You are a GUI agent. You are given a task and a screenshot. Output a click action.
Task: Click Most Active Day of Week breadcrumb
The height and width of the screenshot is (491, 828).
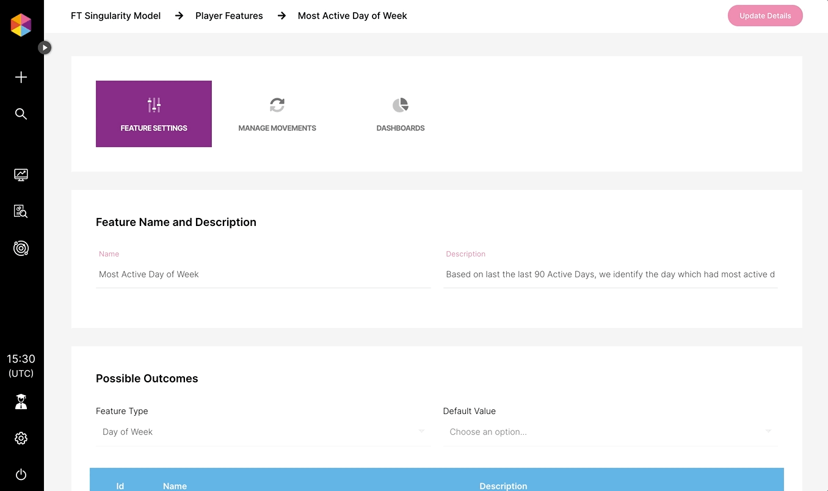point(352,16)
